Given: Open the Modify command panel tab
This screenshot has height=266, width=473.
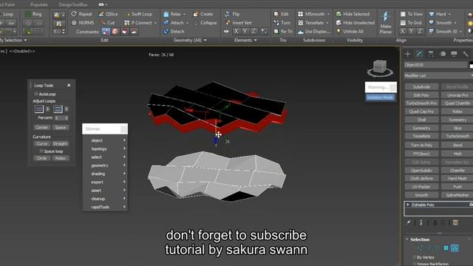Looking at the screenshot, I should pos(419,54).
